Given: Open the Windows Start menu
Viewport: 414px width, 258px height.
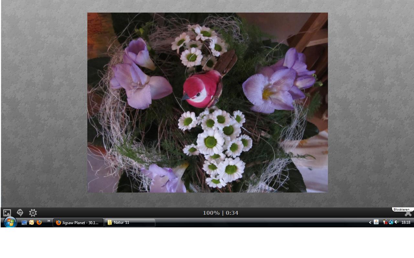Looking at the screenshot, I should [x=10, y=222].
